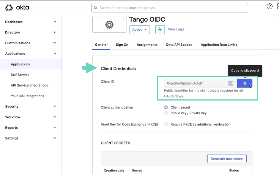Select the Client secret radio option
Viewport: 279px width, 174px height.
tap(166, 107)
